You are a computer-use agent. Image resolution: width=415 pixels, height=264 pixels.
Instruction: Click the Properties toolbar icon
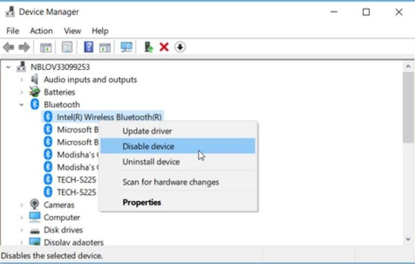coord(67,48)
